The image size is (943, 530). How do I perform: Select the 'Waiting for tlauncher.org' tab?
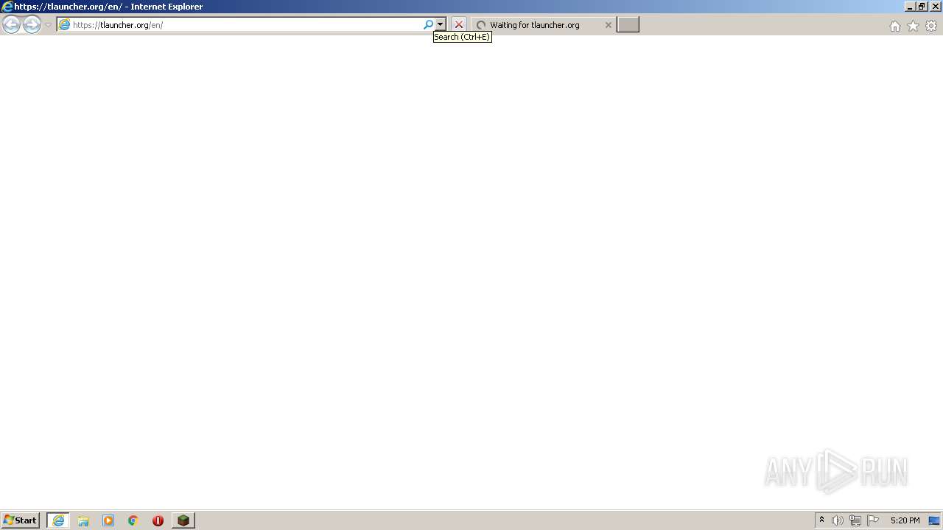click(542, 25)
